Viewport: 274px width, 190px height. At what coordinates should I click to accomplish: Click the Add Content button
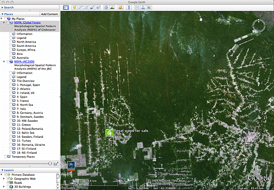[x=49, y=14]
